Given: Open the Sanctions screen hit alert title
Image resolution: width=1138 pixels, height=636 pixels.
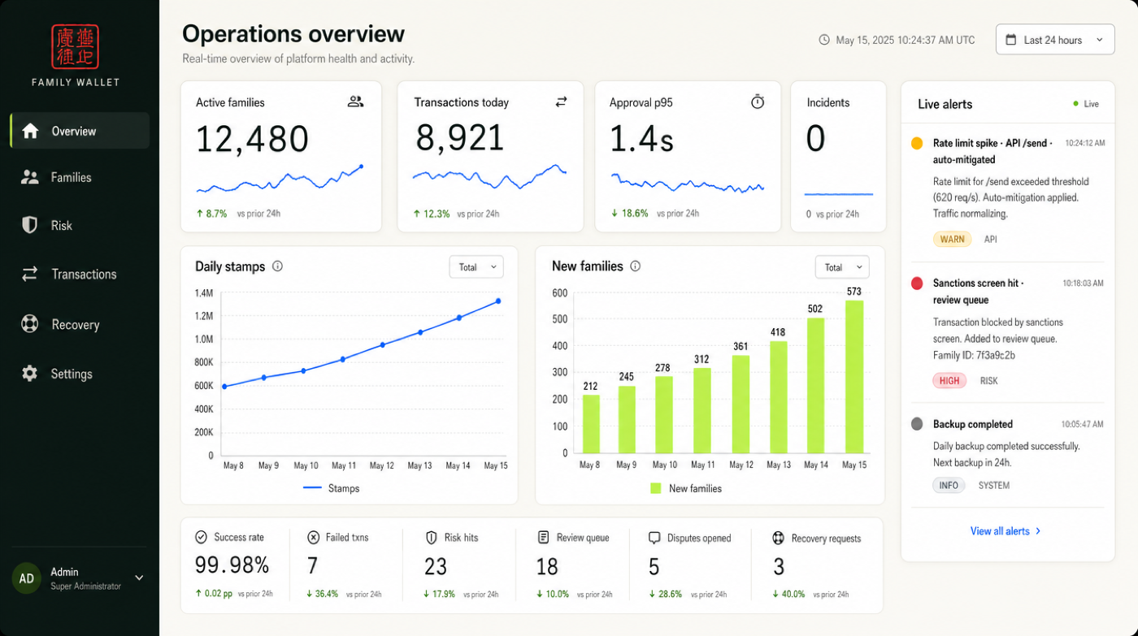Looking at the screenshot, I should click(979, 292).
